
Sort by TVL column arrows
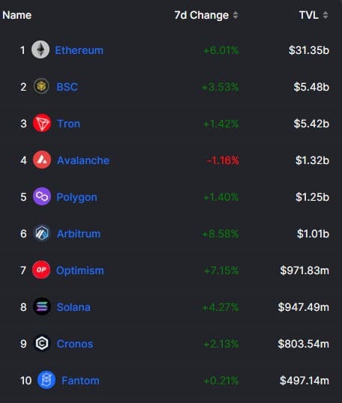click(x=325, y=15)
